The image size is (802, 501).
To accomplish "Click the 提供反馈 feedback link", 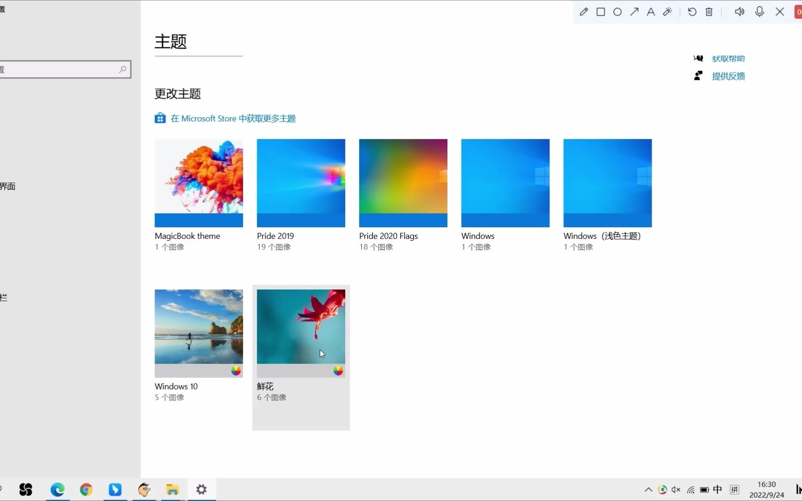I will pyautogui.click(x=729, y=76).
